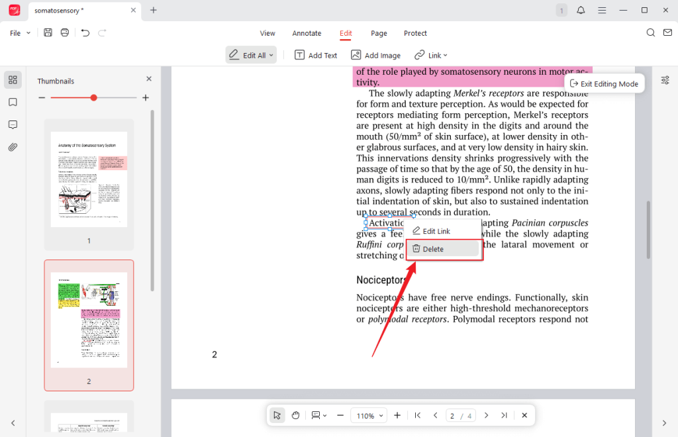The image size is (678, 437).
Task: Toggle the Thumbnails panel grid view icon
Action: (13, 79)
